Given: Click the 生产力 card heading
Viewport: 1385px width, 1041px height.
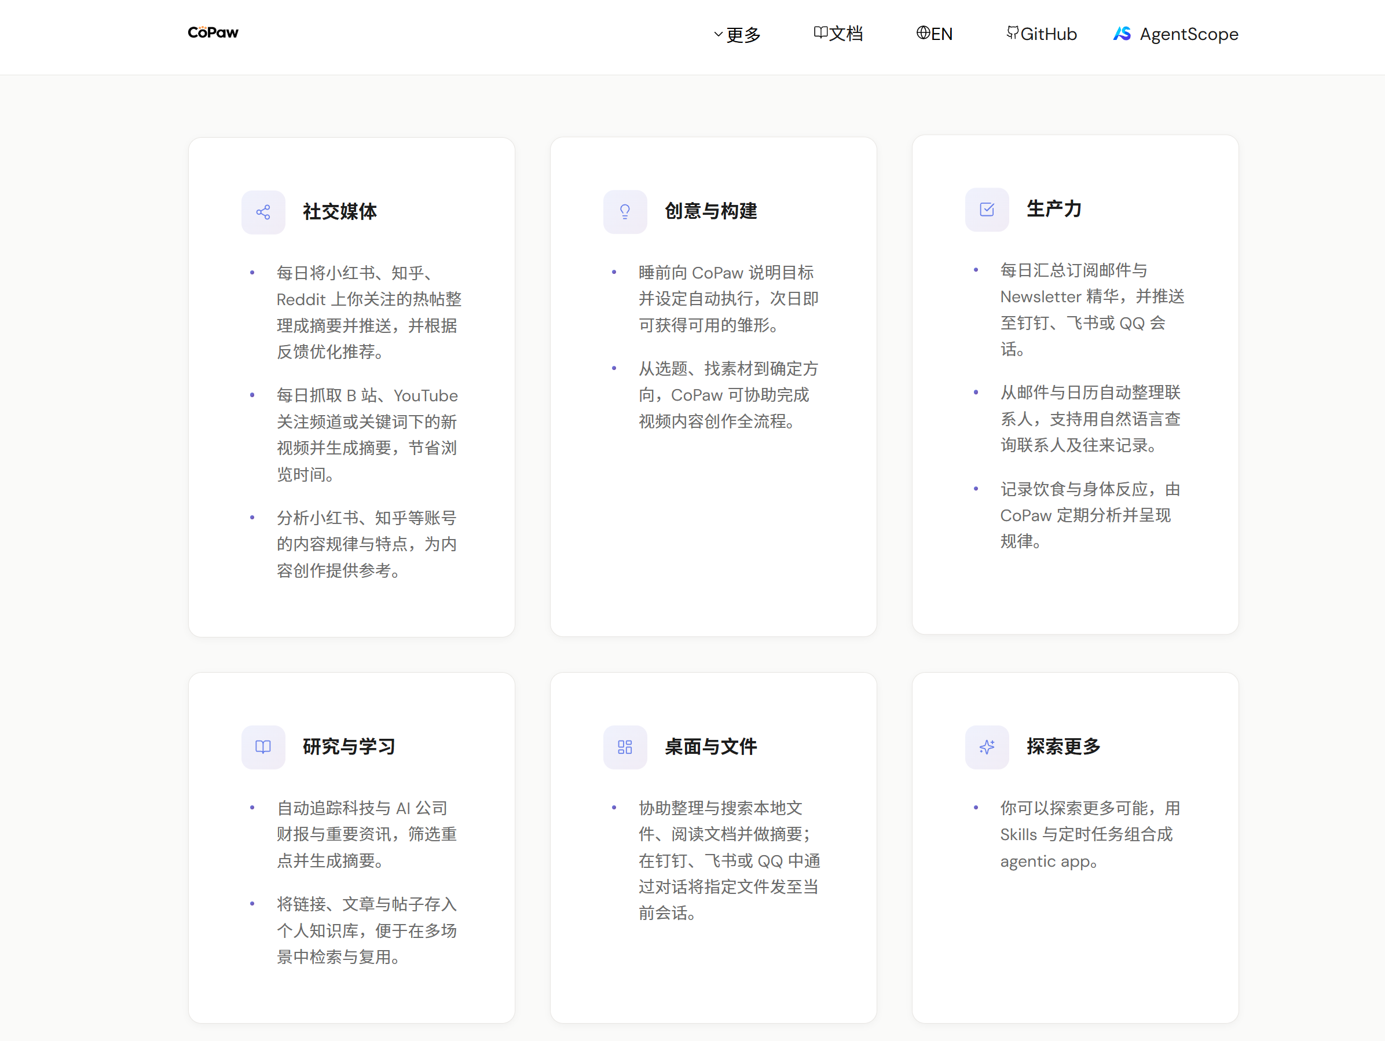Looking at the screenshot, I should click(x=1054, y=208).
